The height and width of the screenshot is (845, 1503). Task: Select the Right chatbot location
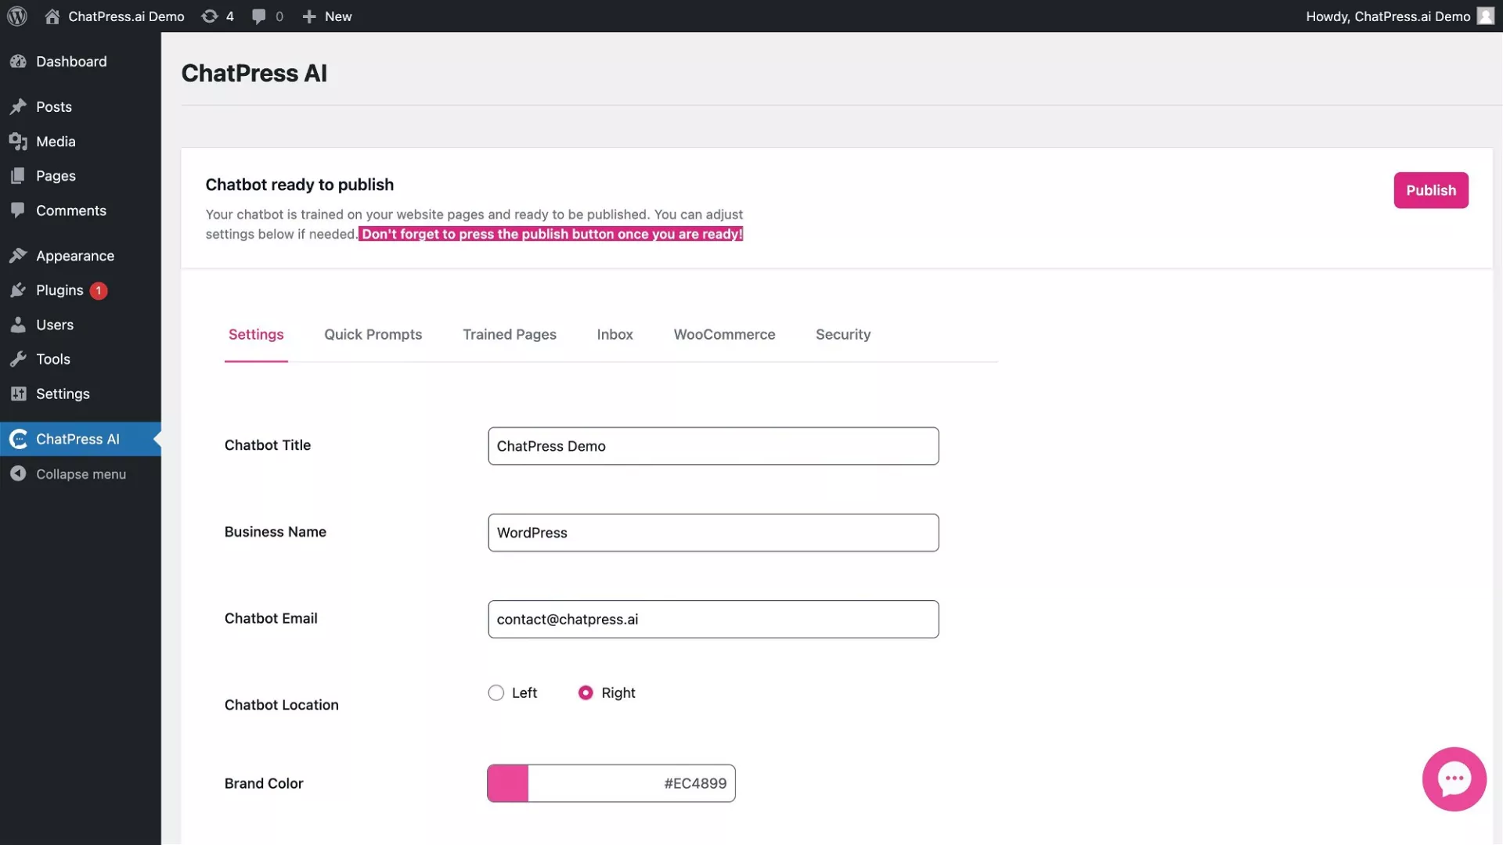(x=586, y=692)
